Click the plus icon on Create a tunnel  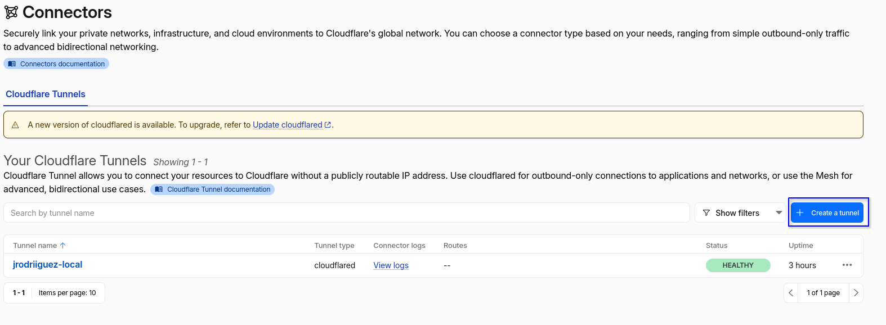coord(800,213)
